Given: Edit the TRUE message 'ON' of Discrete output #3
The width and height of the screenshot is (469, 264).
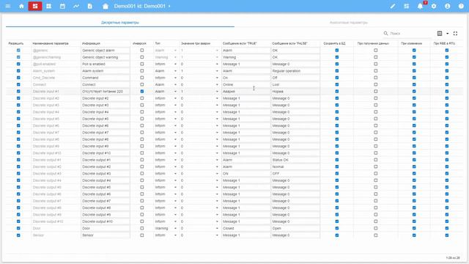Looking at the screenshot, I should point(246,174).
